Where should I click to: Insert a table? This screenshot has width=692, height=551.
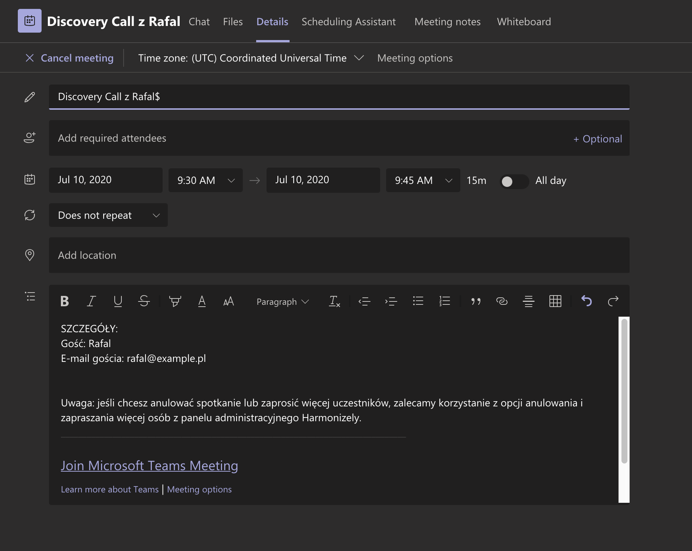[x=555, y=301]
